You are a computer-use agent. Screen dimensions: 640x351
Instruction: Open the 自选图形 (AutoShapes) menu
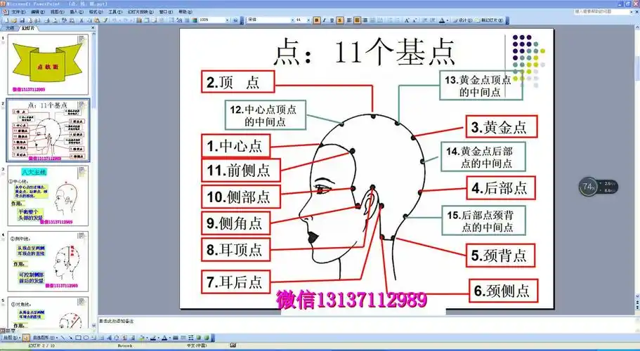click(x=45, y=338)
